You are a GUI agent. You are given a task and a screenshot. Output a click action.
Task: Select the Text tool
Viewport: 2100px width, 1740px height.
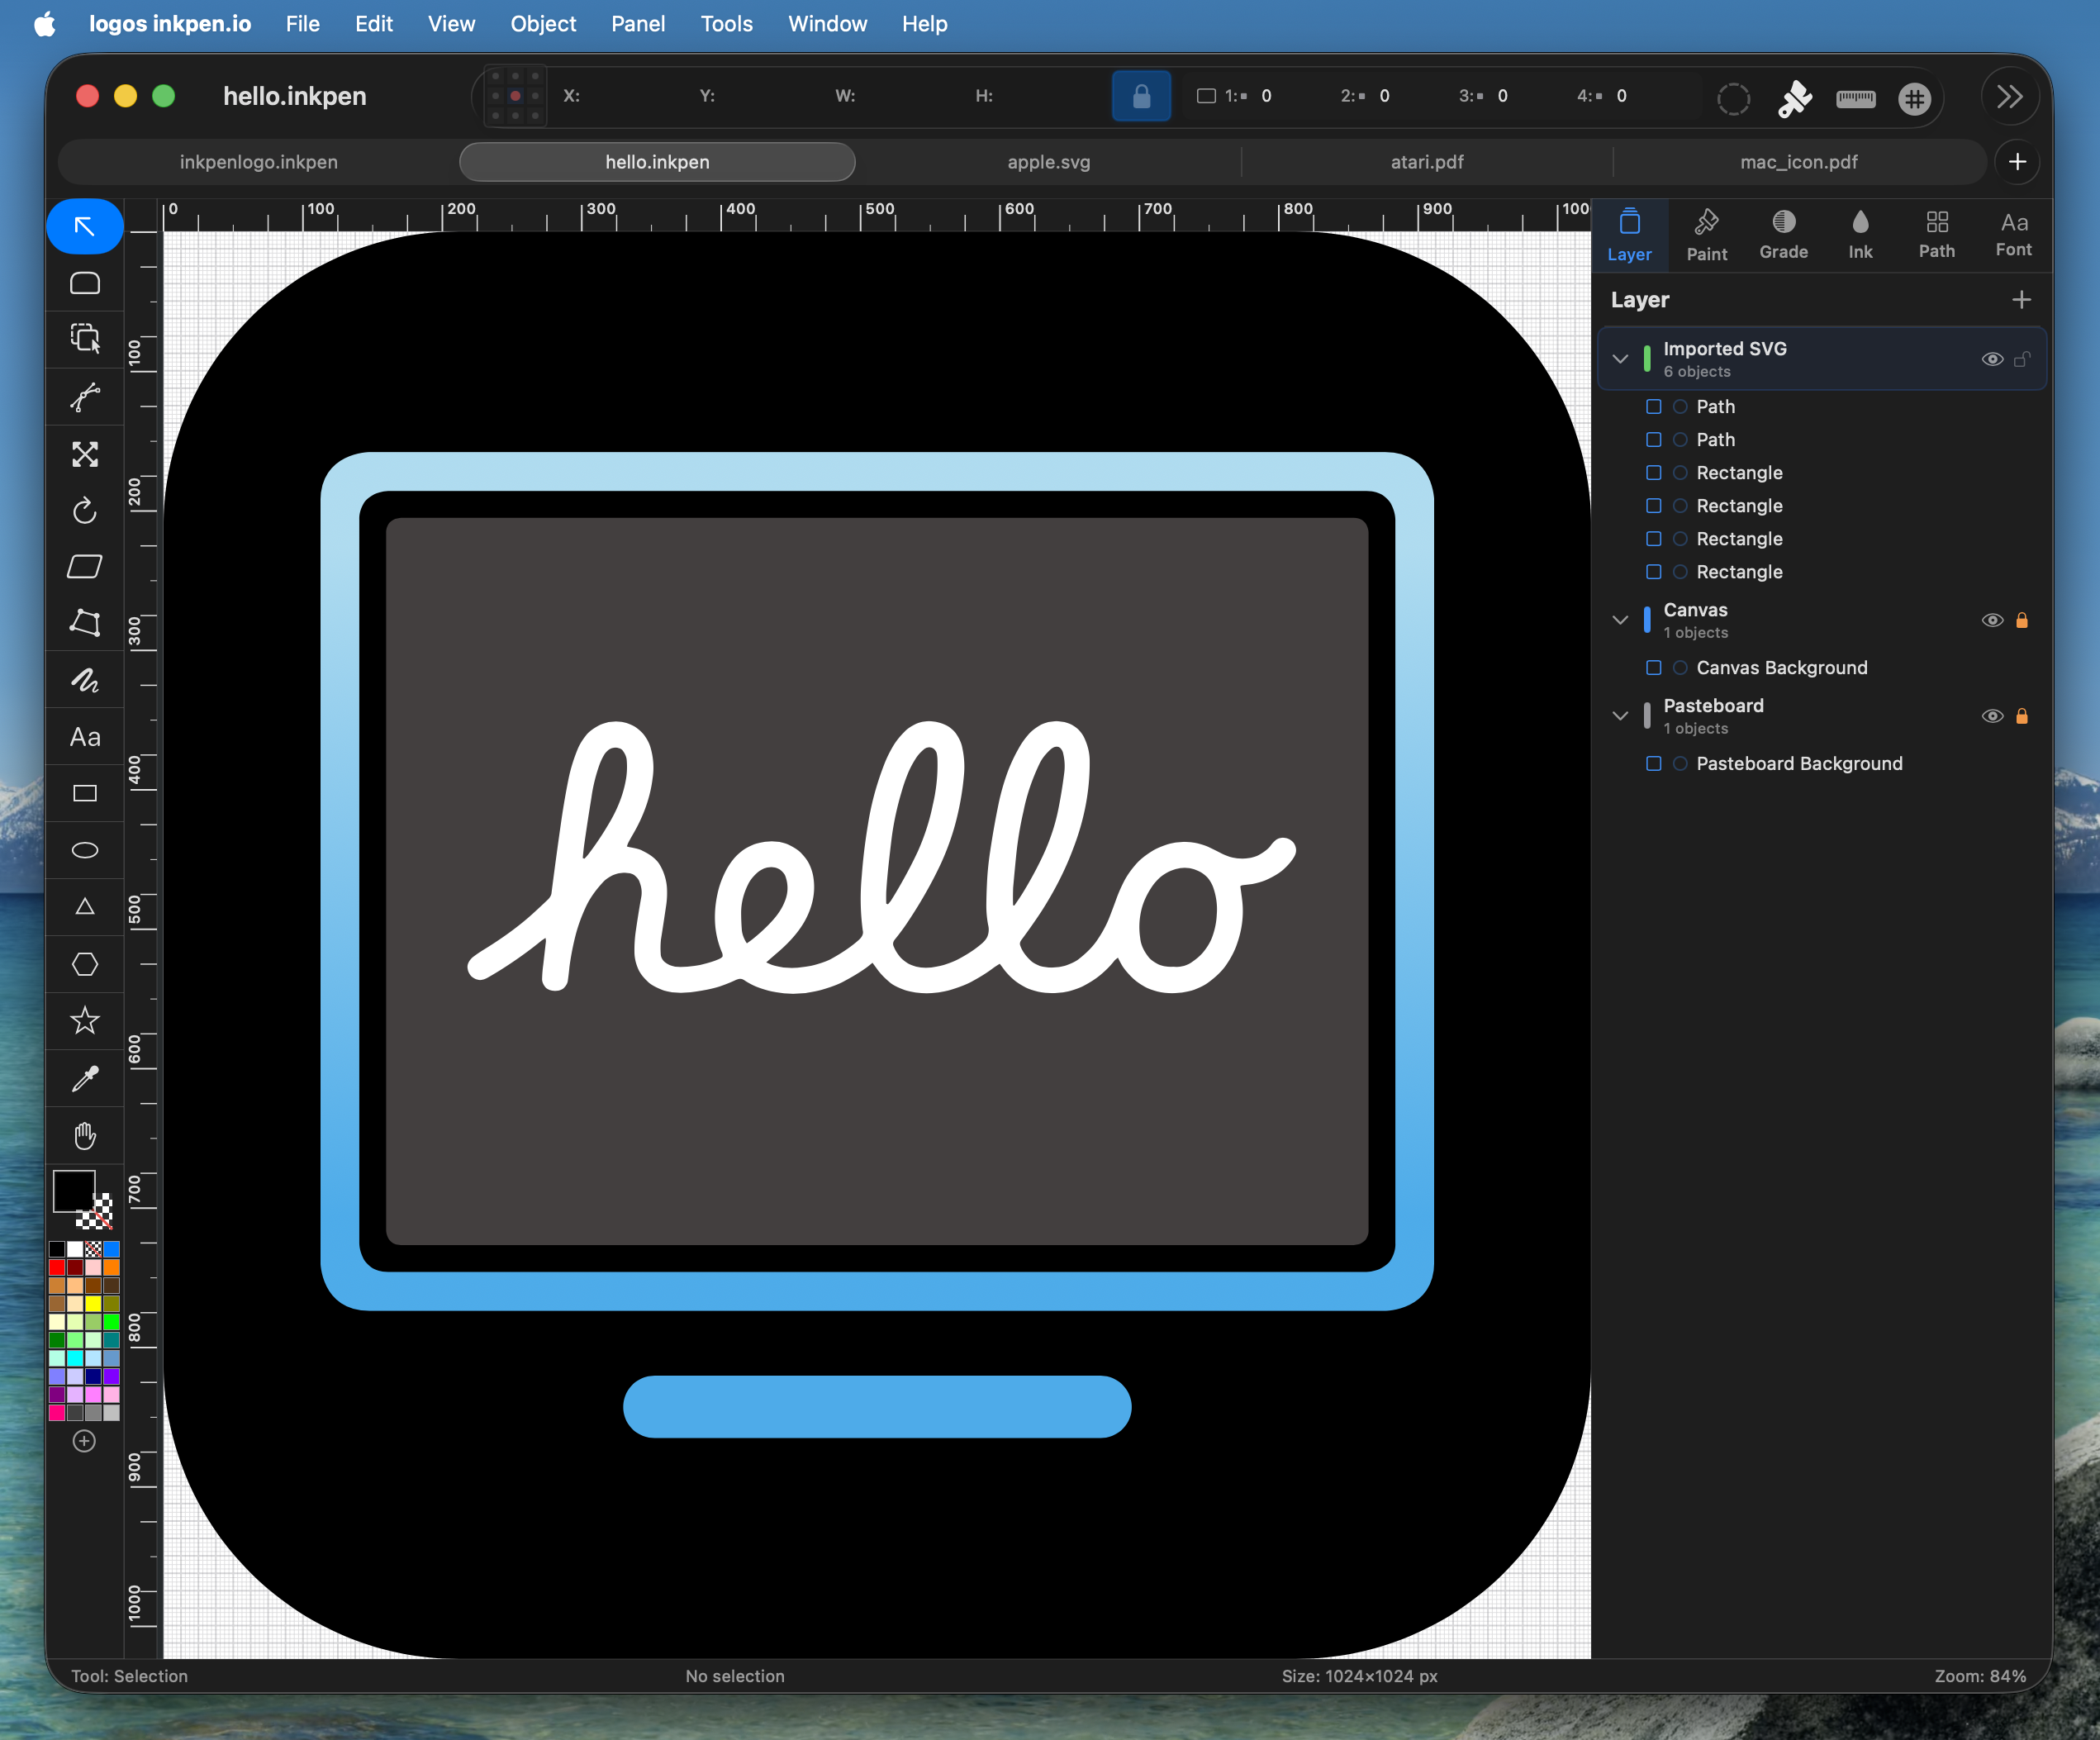click(x=85, y=737)
